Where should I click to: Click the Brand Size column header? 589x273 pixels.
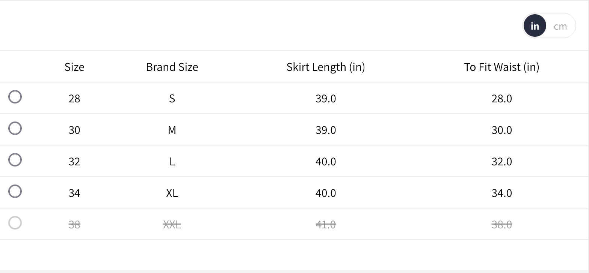tap(172, 67)
